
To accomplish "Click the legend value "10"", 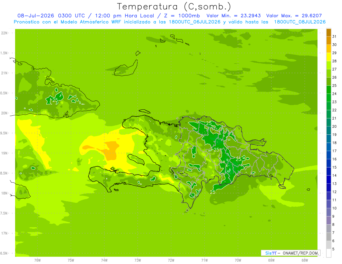I will (335, 208).
